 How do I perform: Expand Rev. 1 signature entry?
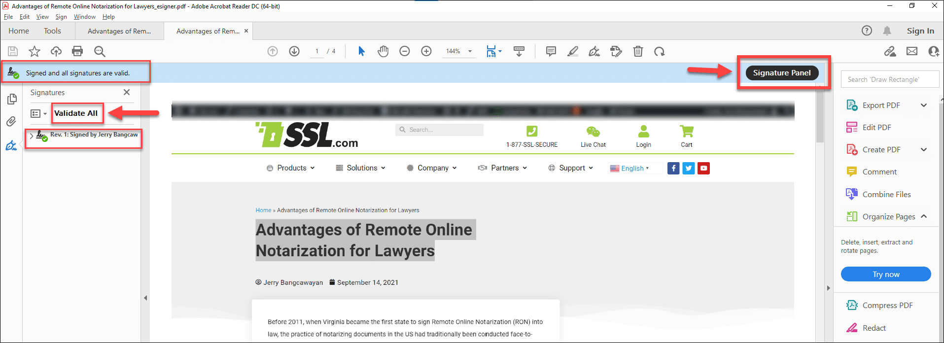tap(32, 136)
